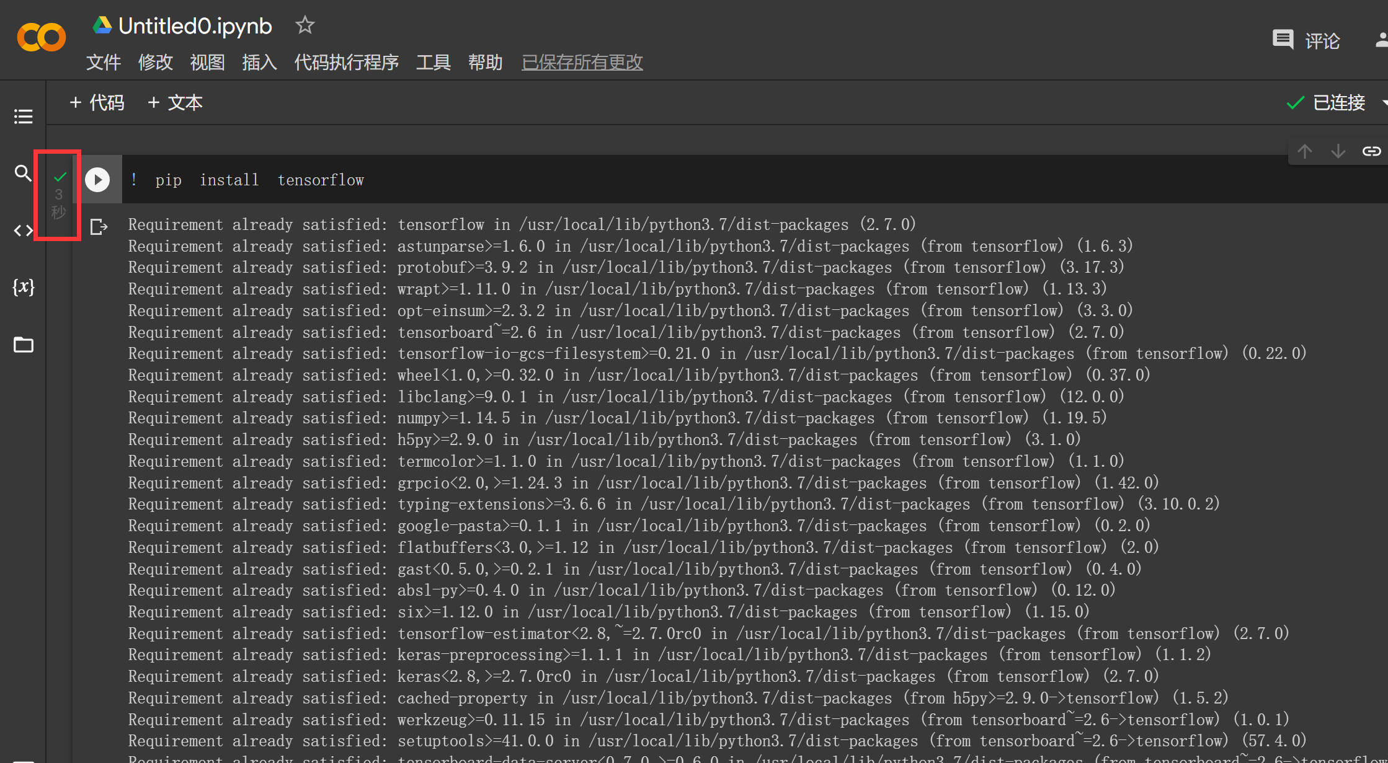Copy link to cell icon
Screen dimensions: 1388x763
[1371, 151]
